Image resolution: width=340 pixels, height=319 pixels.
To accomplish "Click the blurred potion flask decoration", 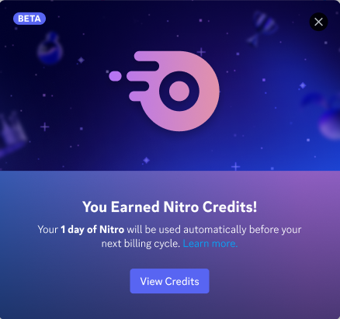I will click(50, 48).
